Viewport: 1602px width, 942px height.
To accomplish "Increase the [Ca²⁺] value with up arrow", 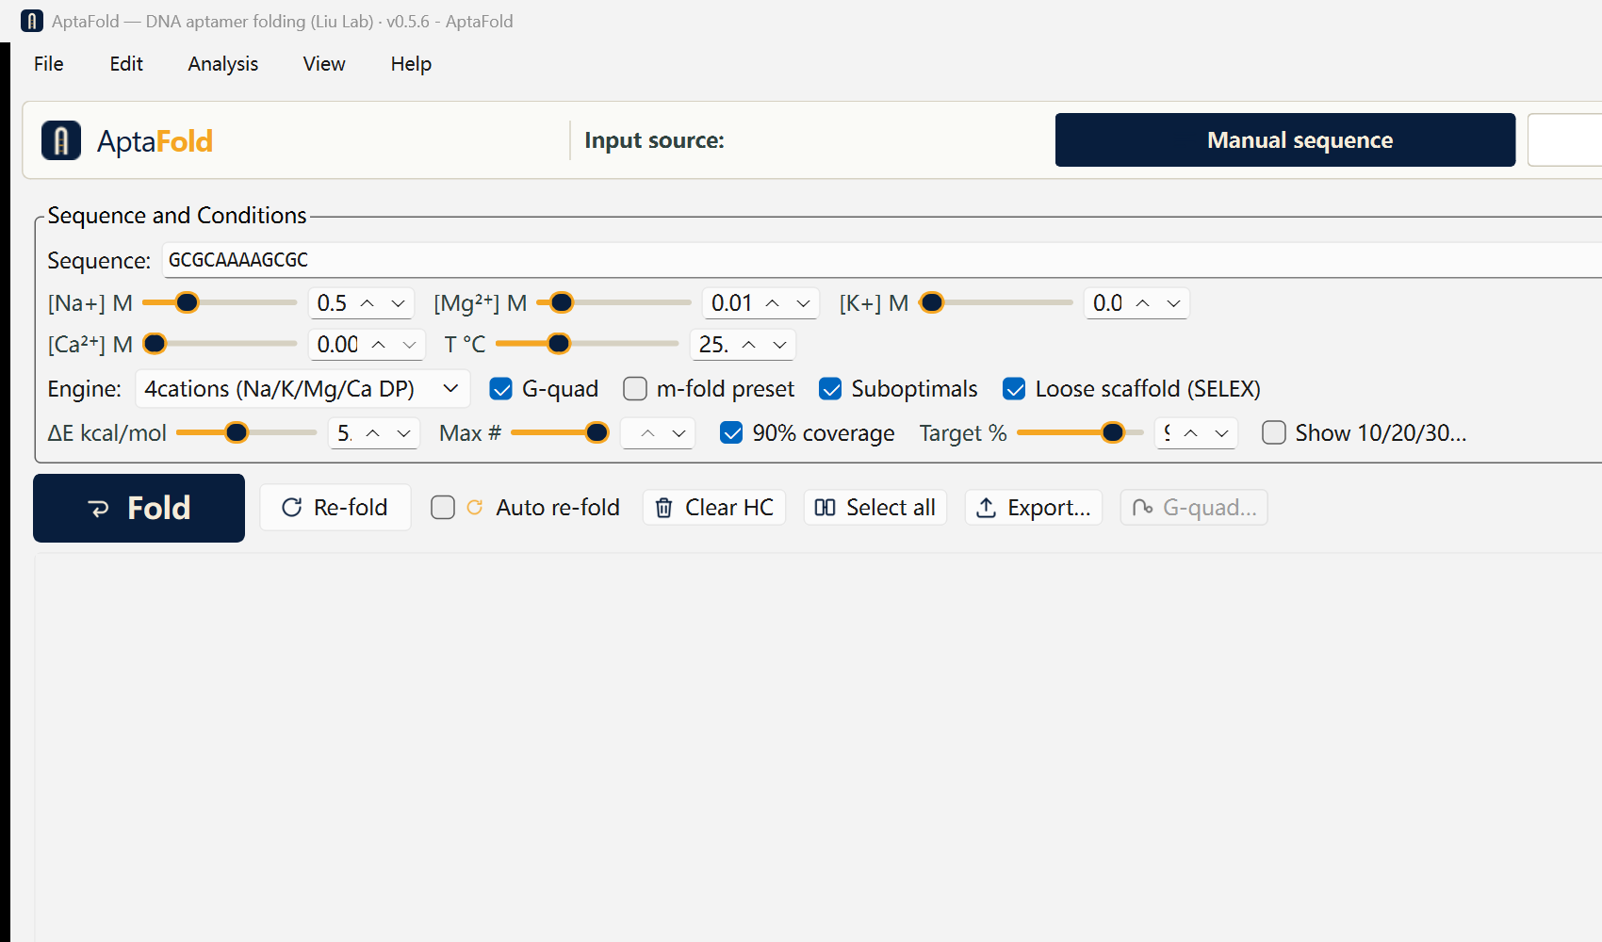I will point(379,345).
